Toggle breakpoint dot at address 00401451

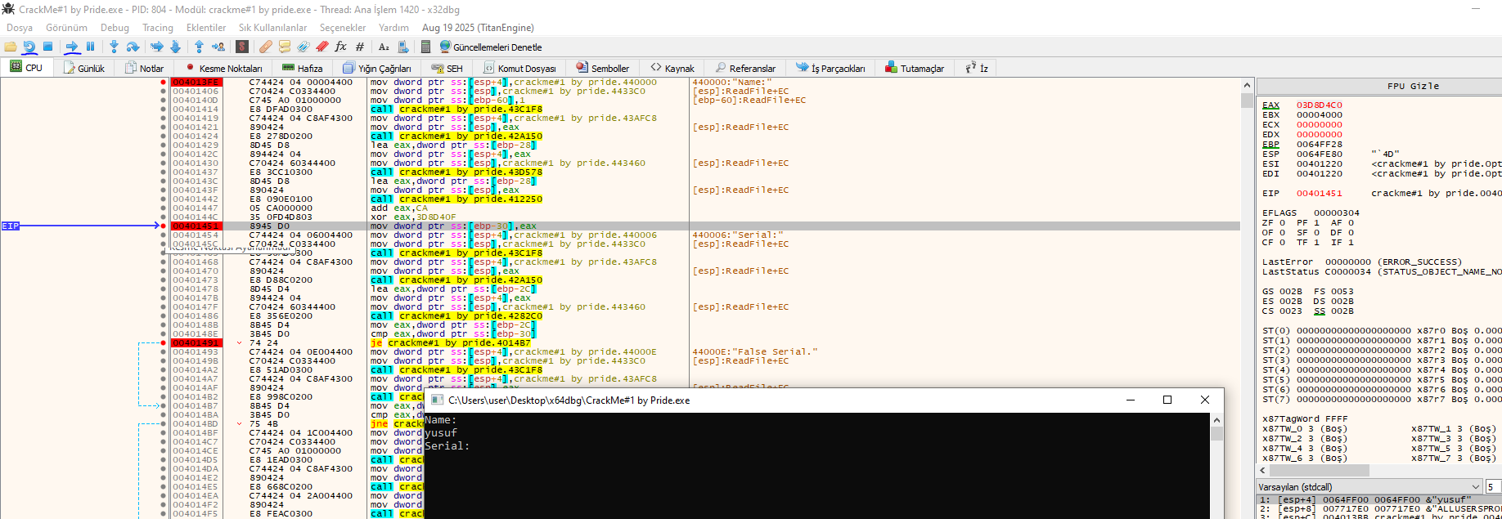pos(164,226)
